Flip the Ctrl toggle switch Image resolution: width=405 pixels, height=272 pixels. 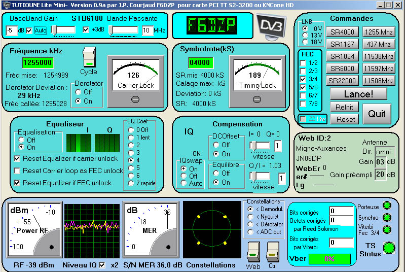[x=273, y=252]
